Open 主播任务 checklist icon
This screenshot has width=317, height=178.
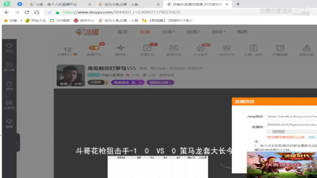147,50
